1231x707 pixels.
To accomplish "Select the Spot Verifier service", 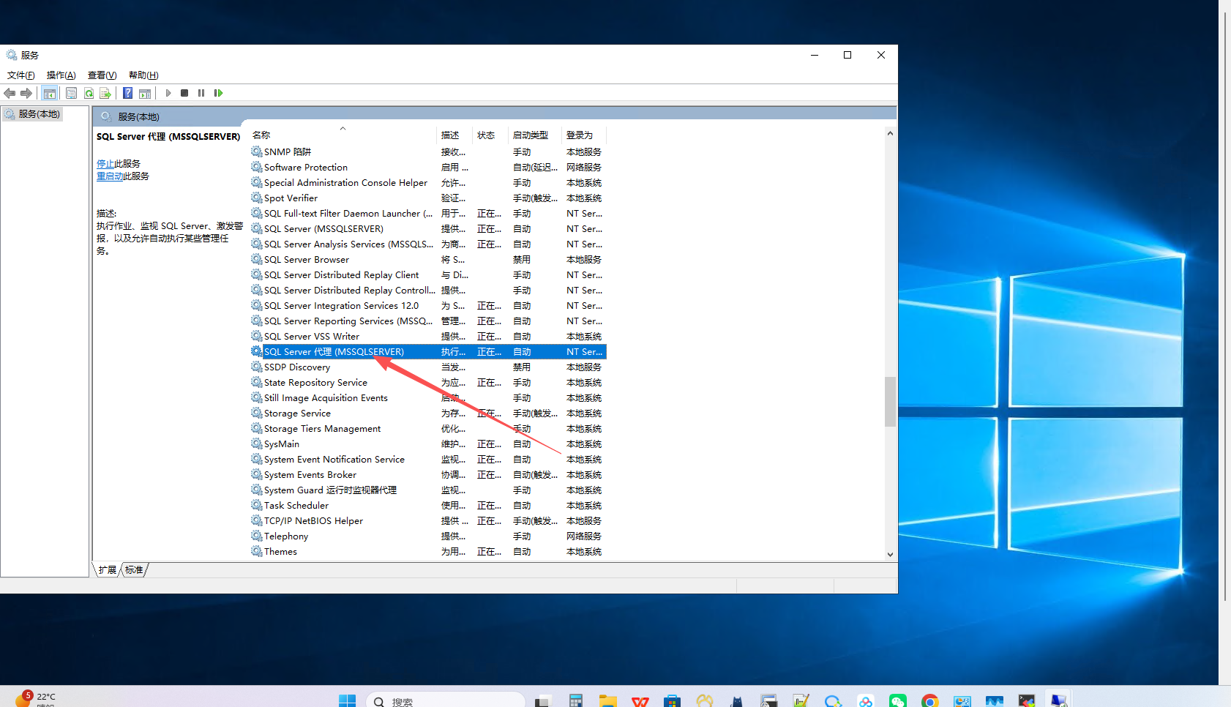I will 428,198.
